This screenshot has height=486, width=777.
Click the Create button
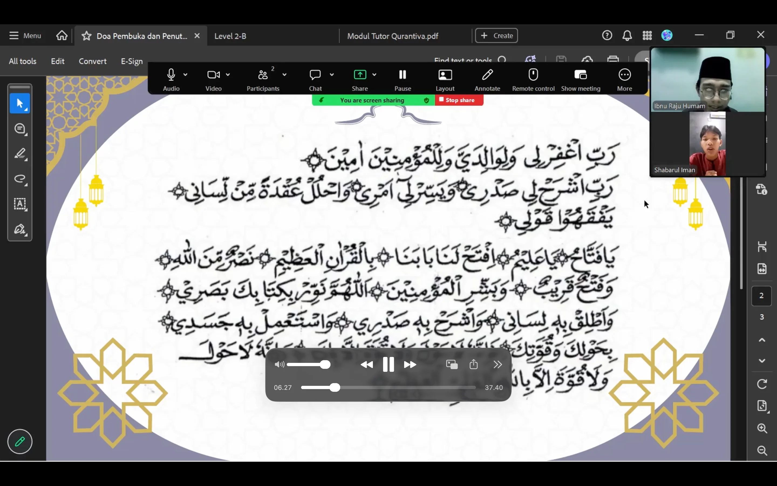pyautogui.click(x=496, y=35)
